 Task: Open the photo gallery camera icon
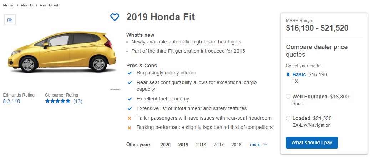pos(10,20)
